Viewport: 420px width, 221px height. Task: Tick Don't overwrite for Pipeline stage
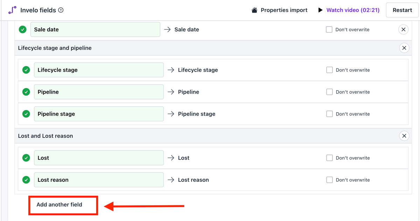[x=329, y=114]
